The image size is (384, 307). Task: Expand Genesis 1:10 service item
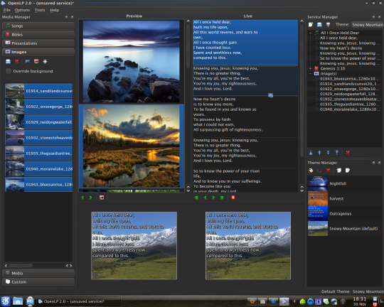tap(311, 68)
